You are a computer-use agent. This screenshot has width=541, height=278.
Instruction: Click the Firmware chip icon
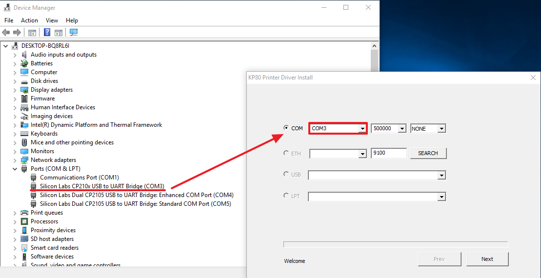pyautogui.click(x=24, y=99)
